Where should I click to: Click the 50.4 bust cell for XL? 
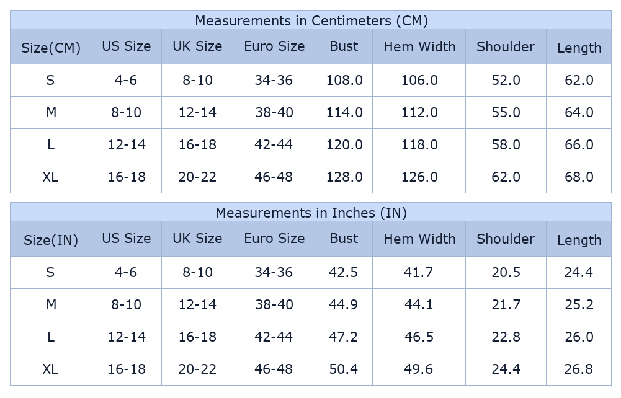344,369
